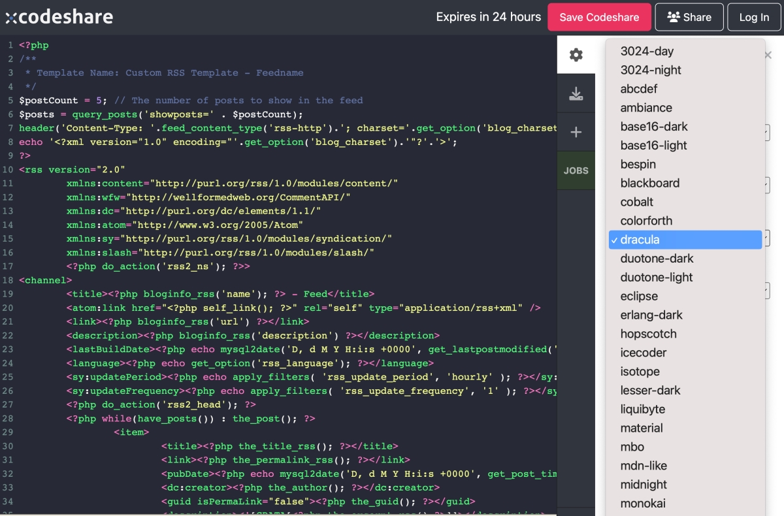Select base16-light from theme dropdown
This screenshot has width=784, height=516.
coord(653,145)
